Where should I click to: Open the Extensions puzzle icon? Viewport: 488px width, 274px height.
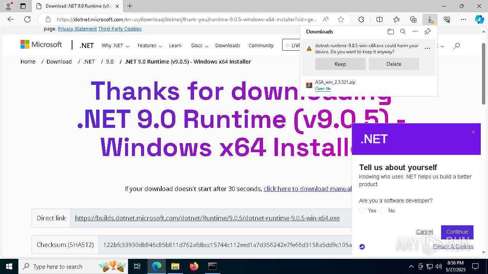coord(361,19)
